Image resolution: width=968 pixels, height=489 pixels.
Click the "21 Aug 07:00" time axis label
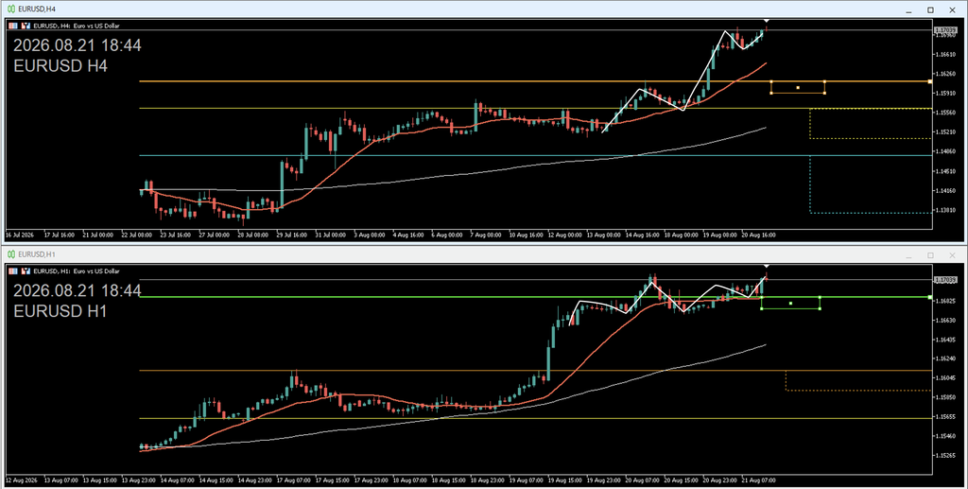pos(760,480)
